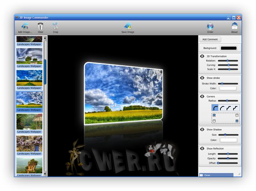Open the Background color swatch
The height and width of the screenshot is (191, 256).
(x=229, y=48)
